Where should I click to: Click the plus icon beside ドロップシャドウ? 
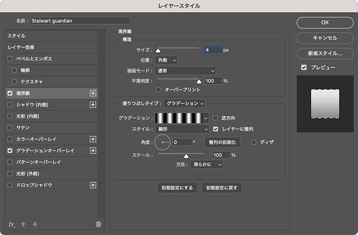pos(93,185)
